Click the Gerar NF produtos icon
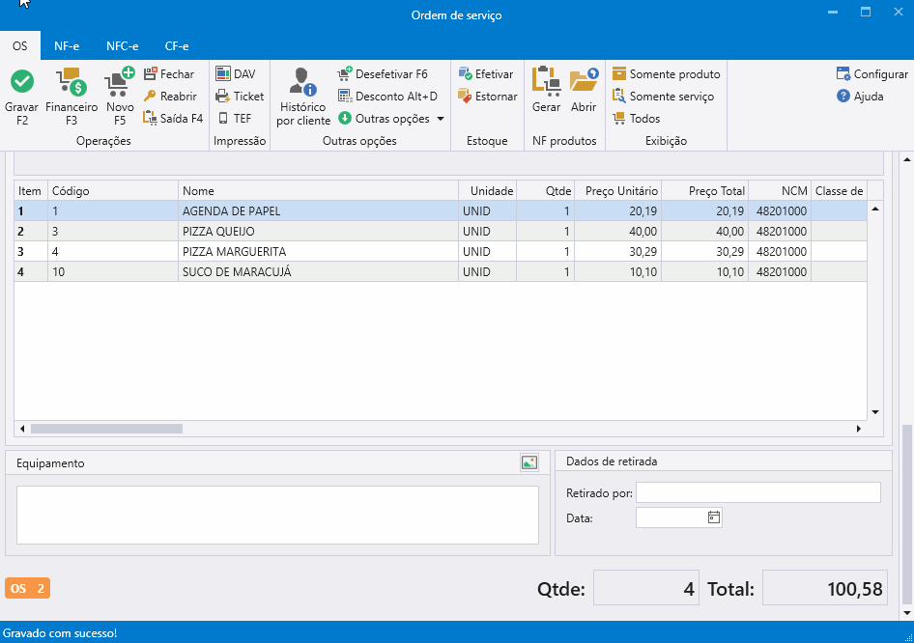Screen dimensions: 914x643 pos(547,82)
